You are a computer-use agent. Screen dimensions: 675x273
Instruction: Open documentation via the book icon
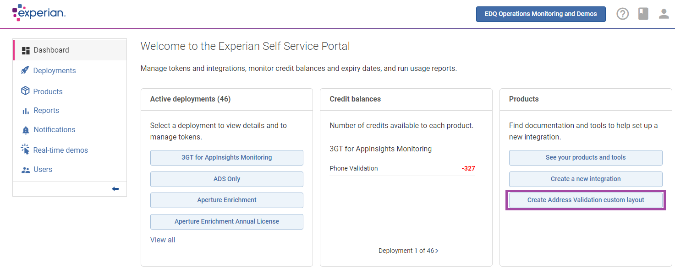click(643, 14)
